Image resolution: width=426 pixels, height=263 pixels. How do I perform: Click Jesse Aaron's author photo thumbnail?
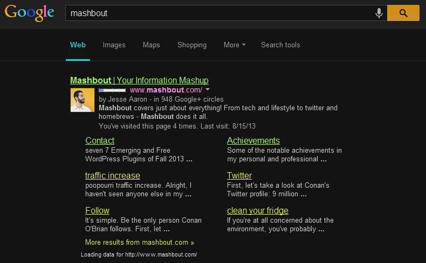click(83, 100)
